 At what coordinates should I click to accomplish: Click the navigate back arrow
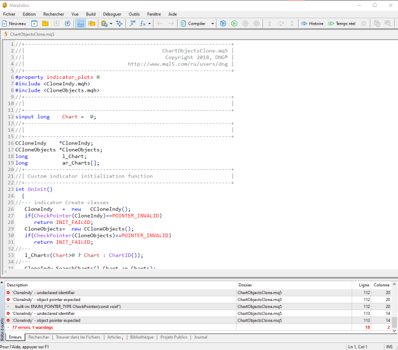[x=160, y=24]
